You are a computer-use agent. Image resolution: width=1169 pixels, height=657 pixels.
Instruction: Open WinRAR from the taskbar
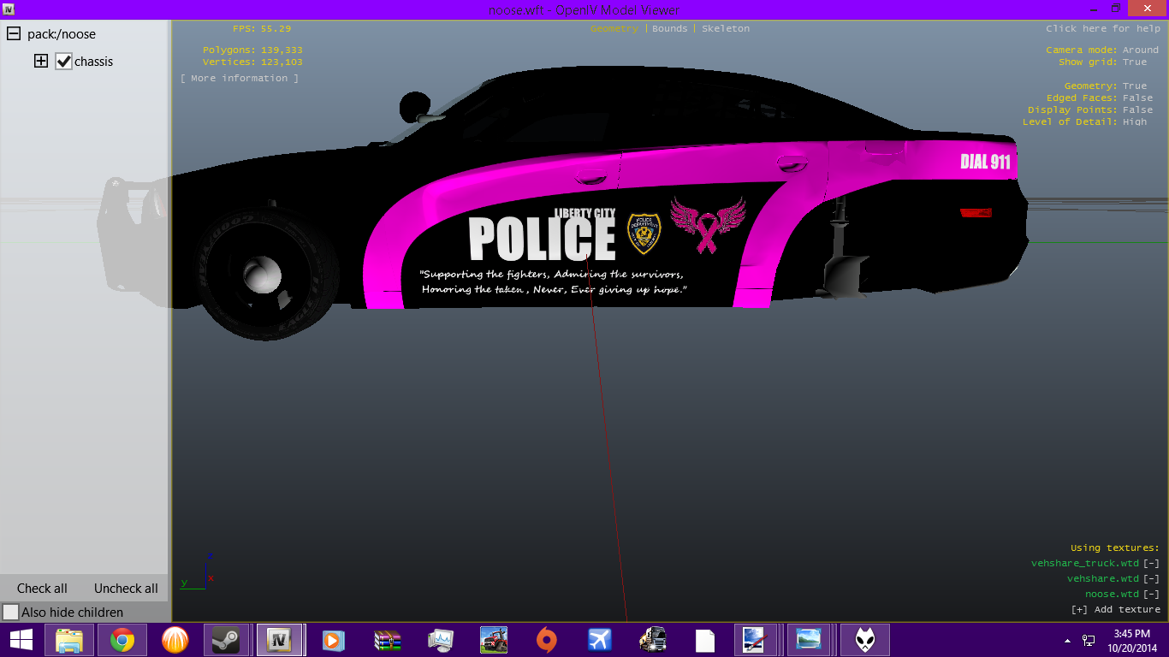(x=388, y=640)
